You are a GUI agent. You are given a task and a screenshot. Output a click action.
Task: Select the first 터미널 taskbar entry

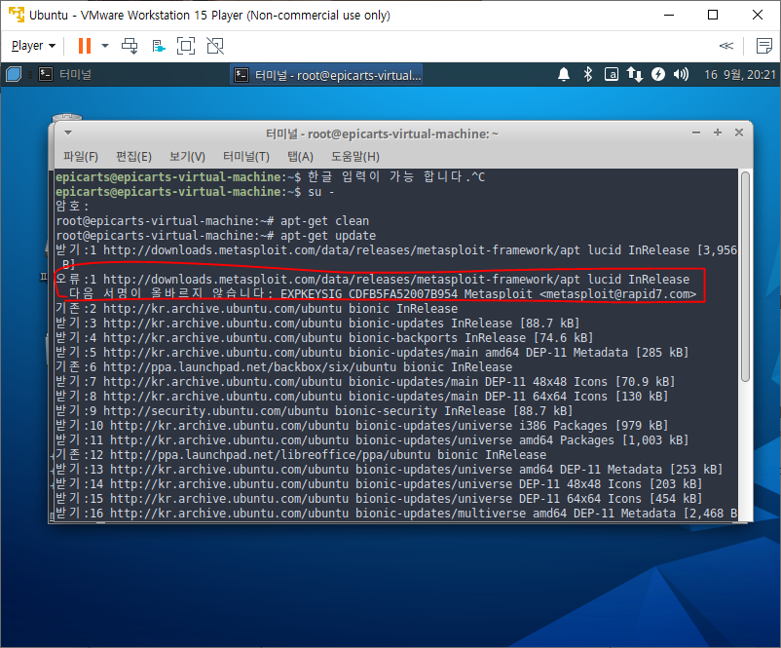coord(64,75)
